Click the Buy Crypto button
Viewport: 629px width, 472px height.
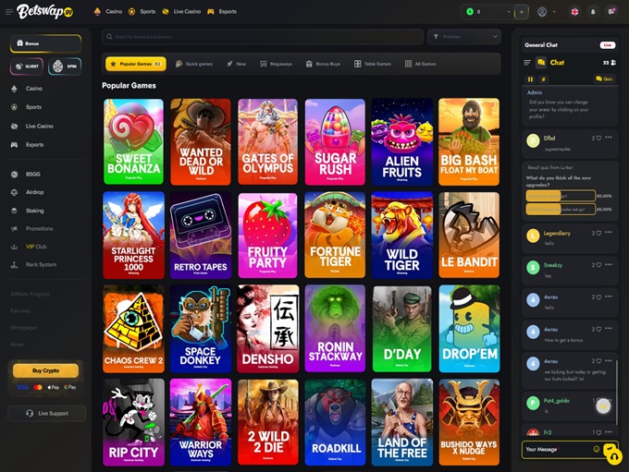click(x=45, y=370)
